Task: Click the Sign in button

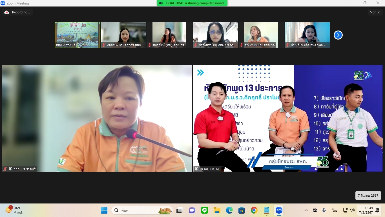Action: pyautogui.click(x=375, y=12)
